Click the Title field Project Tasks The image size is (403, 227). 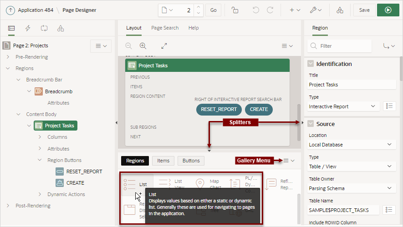pyautogui.click(x=352, y=85)
